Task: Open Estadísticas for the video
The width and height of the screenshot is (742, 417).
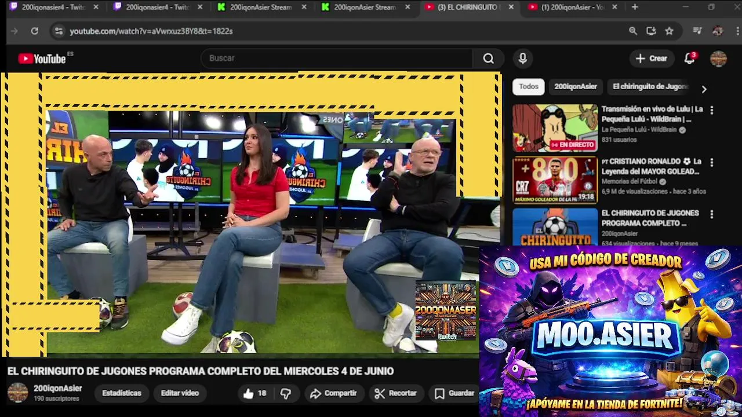Action: [122, 393]
